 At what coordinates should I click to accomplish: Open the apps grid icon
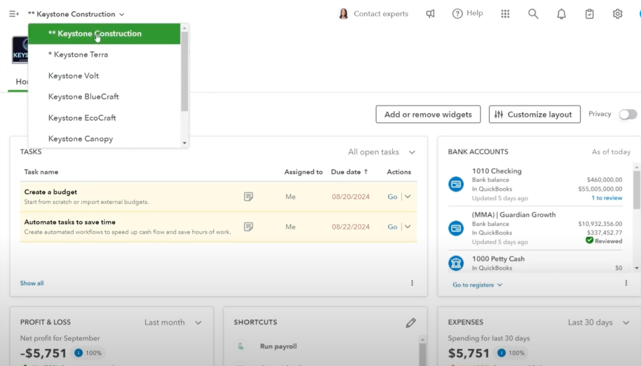click(505, 14)
